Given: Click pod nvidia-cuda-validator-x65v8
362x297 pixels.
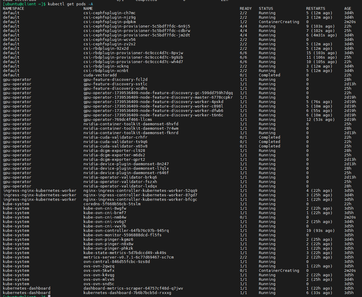Looking at the screenshot, I should pos(116,146).
